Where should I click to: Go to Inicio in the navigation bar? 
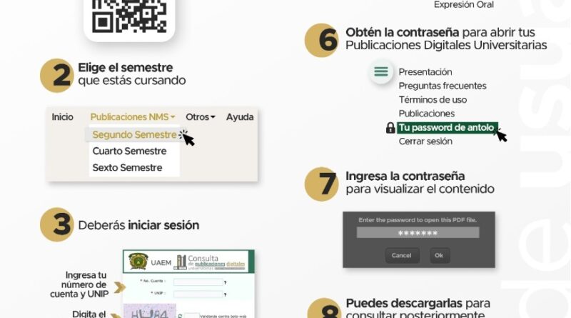[62, 117]
